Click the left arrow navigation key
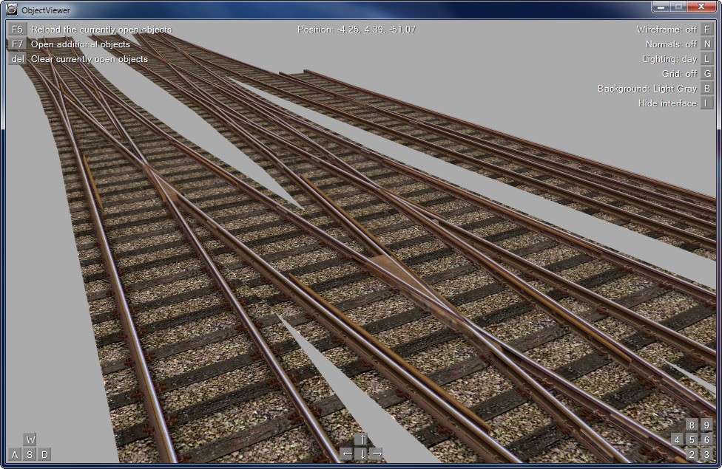Screen dimensions: 722x469 point(347,453)
